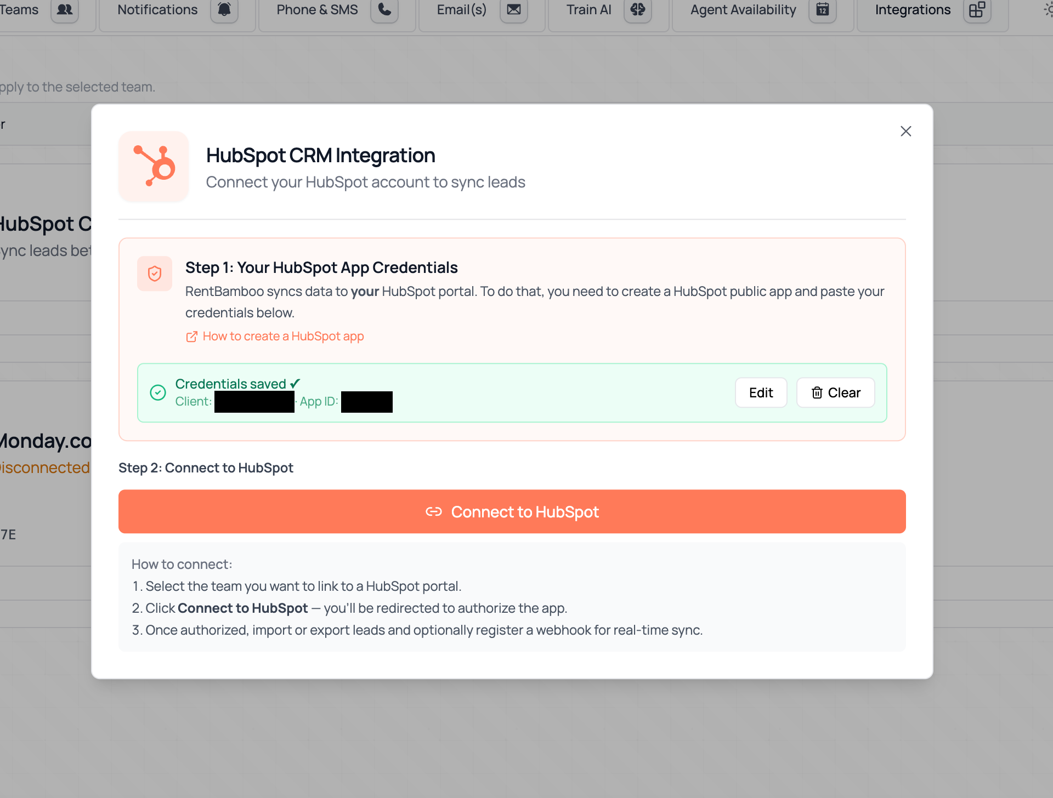Open the How to create a HubSpot app link

[x=283, y=337]
